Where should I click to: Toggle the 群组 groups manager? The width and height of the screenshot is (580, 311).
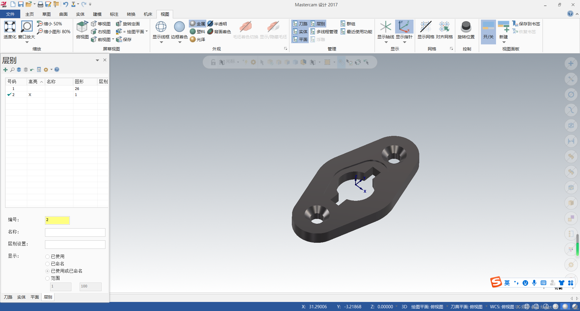click(x=348, y=24)
